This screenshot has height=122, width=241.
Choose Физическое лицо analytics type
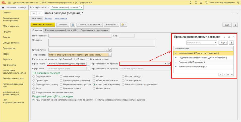pos(61,76)
